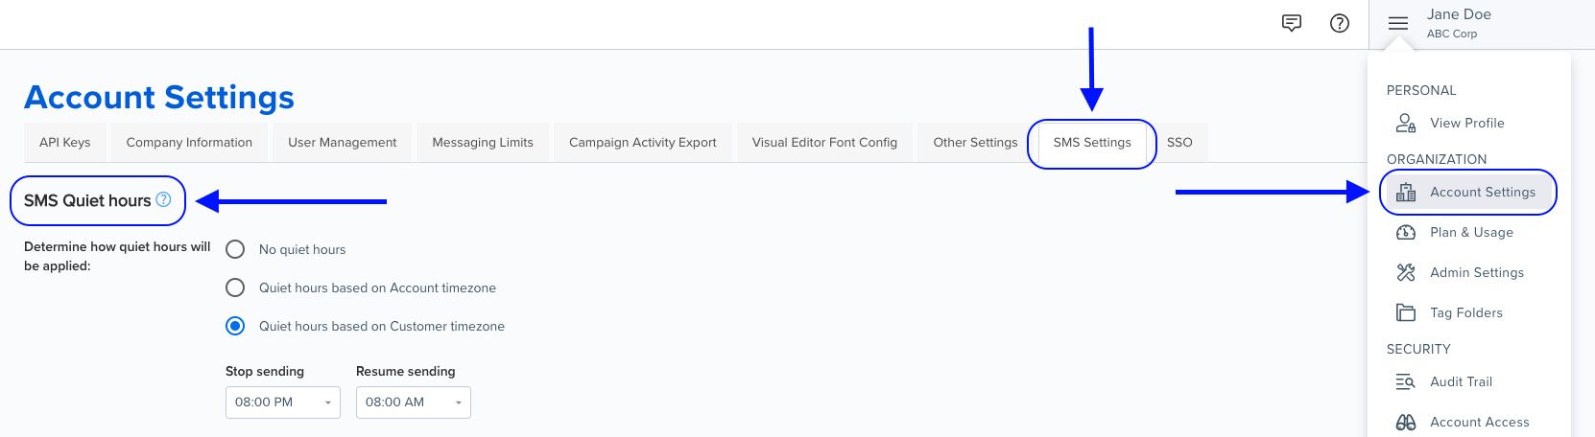
Task: Switch to the SSO tab
Action: [1179, 142]
